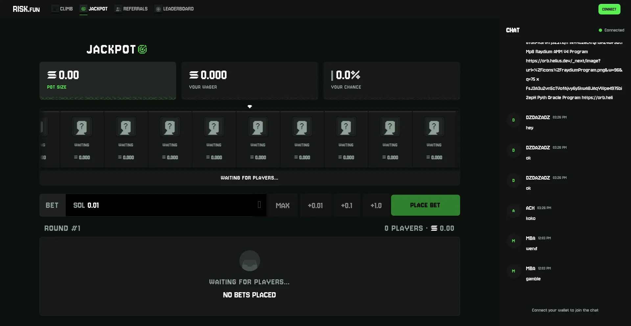Click the green icon beside Jackpot heading
Viewport: 631px width, 326px height.
pyautogui.click(x=142, y=49)
